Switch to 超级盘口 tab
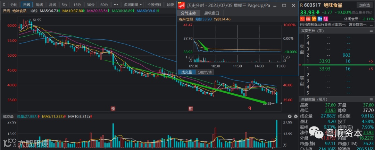This screenshot has width=375, height=150. coord(212,13)
